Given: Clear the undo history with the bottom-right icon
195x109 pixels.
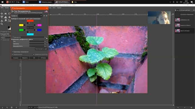Looking at the screenshot, I should pyautogui.click(x=191, y=107).
